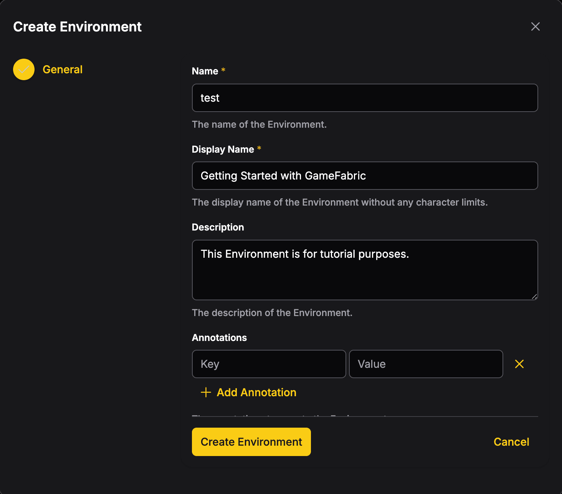Click the plus icon for Add Annotation
Image resolution: width=562 pixels, height=494 pixels.
pyautogui.click(x=206, y=392)
